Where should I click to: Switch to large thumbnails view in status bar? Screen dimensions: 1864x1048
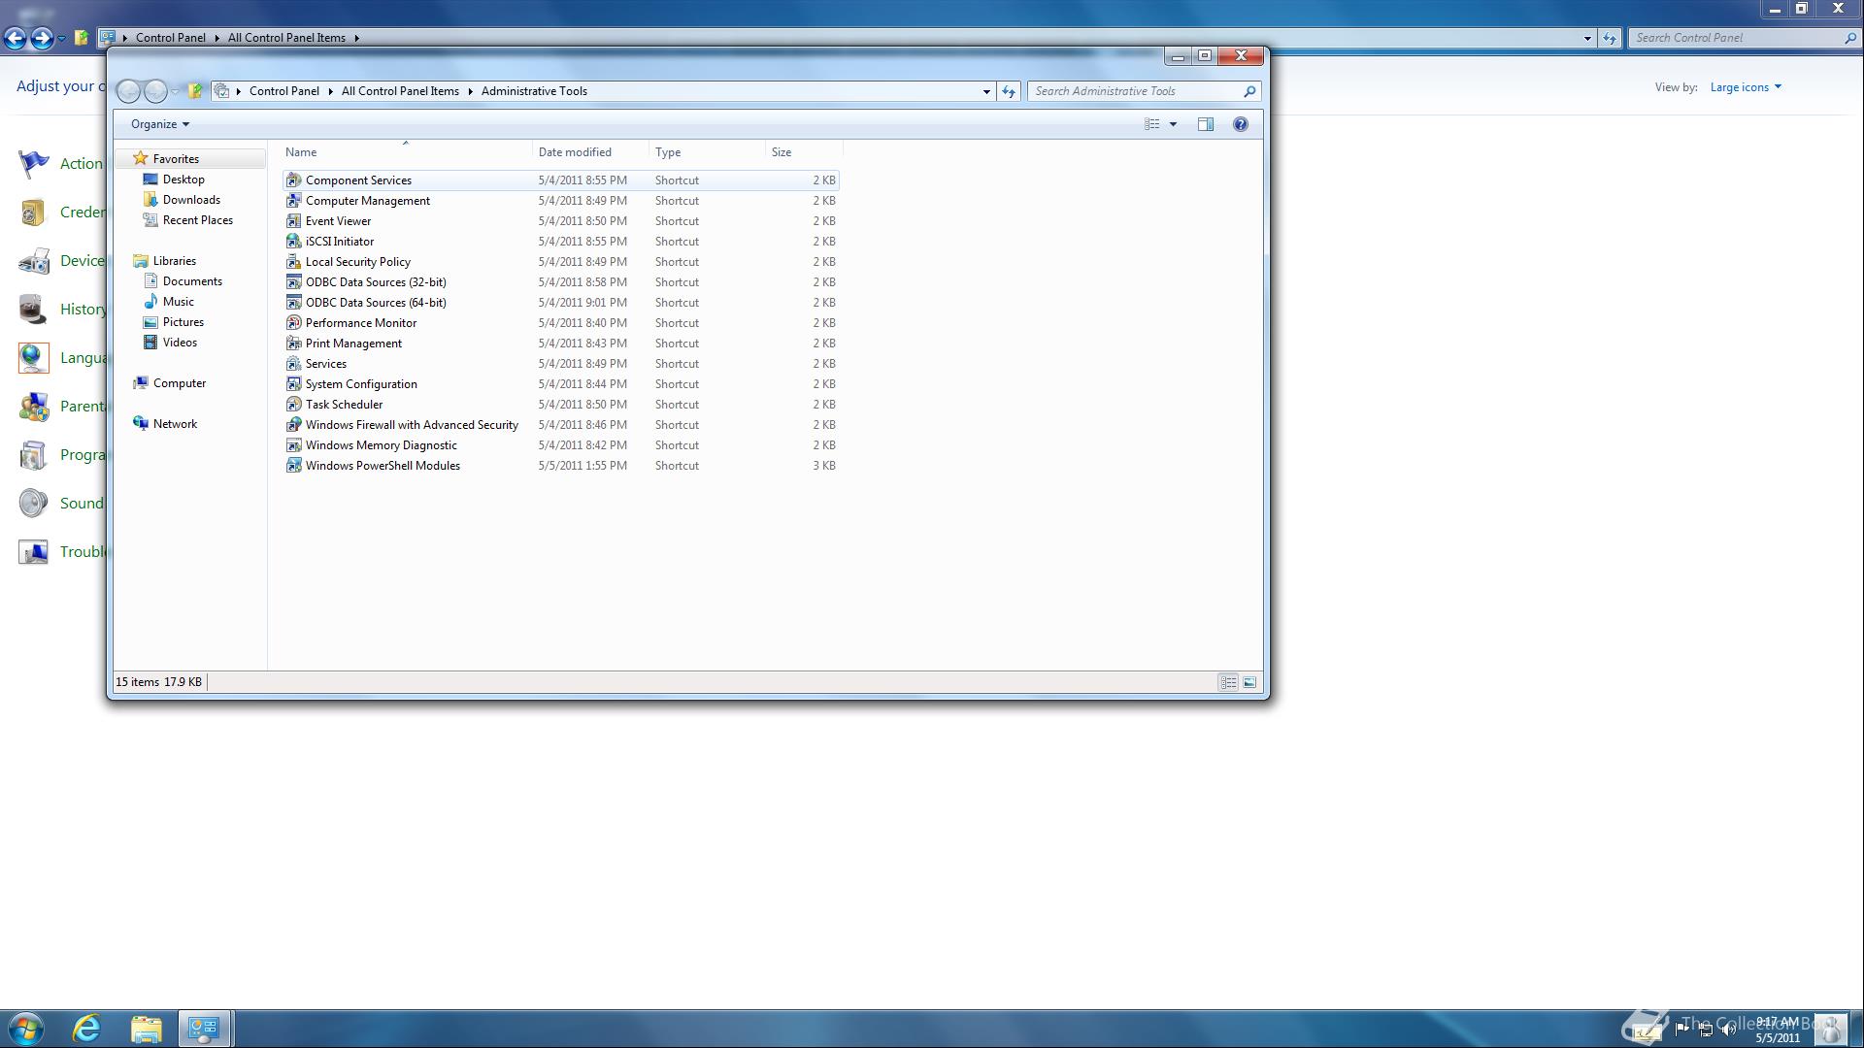[x=1249, y=683]
